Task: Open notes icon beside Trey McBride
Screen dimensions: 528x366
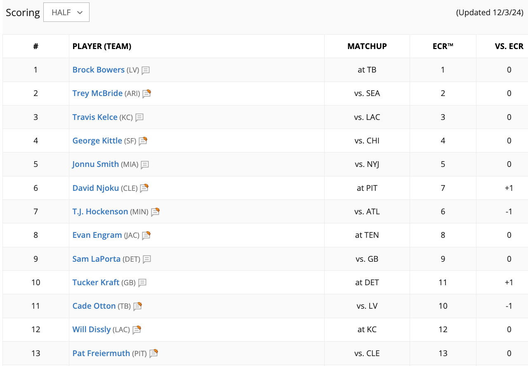Action: click(146, 94)
